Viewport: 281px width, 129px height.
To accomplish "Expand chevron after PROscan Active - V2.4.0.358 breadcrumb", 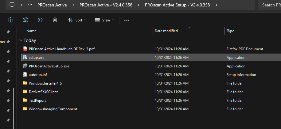I will (139, 5).
